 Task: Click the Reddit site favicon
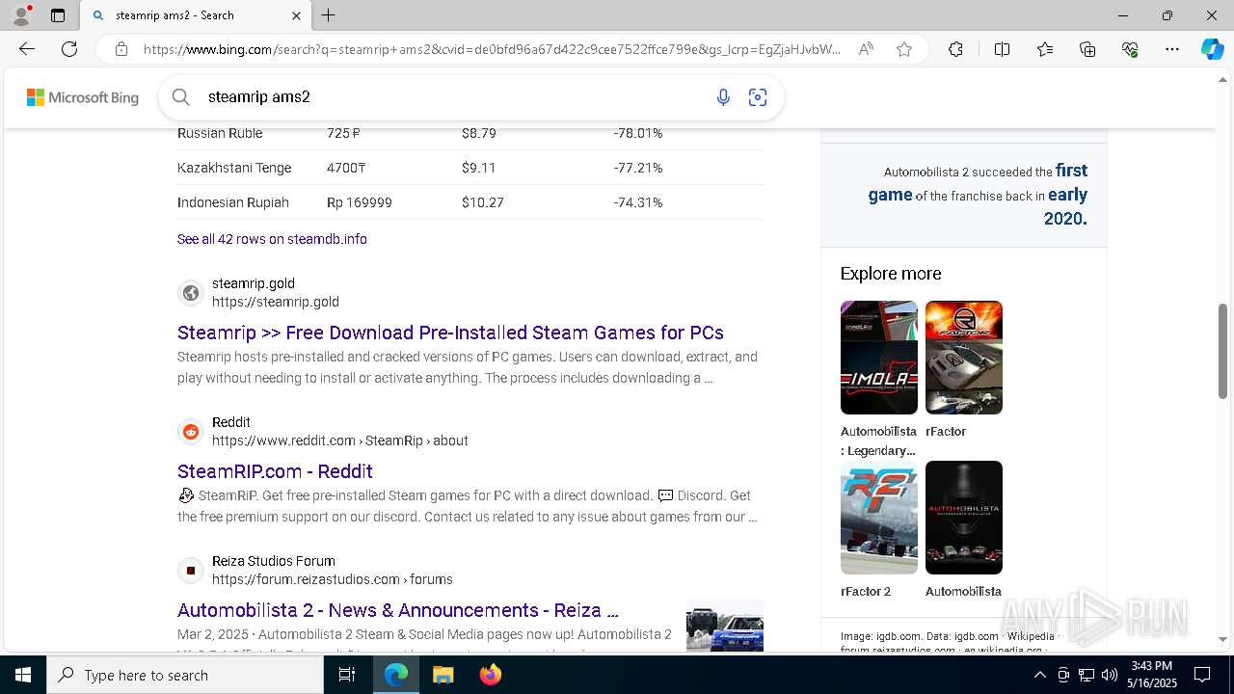click(191, 432)
